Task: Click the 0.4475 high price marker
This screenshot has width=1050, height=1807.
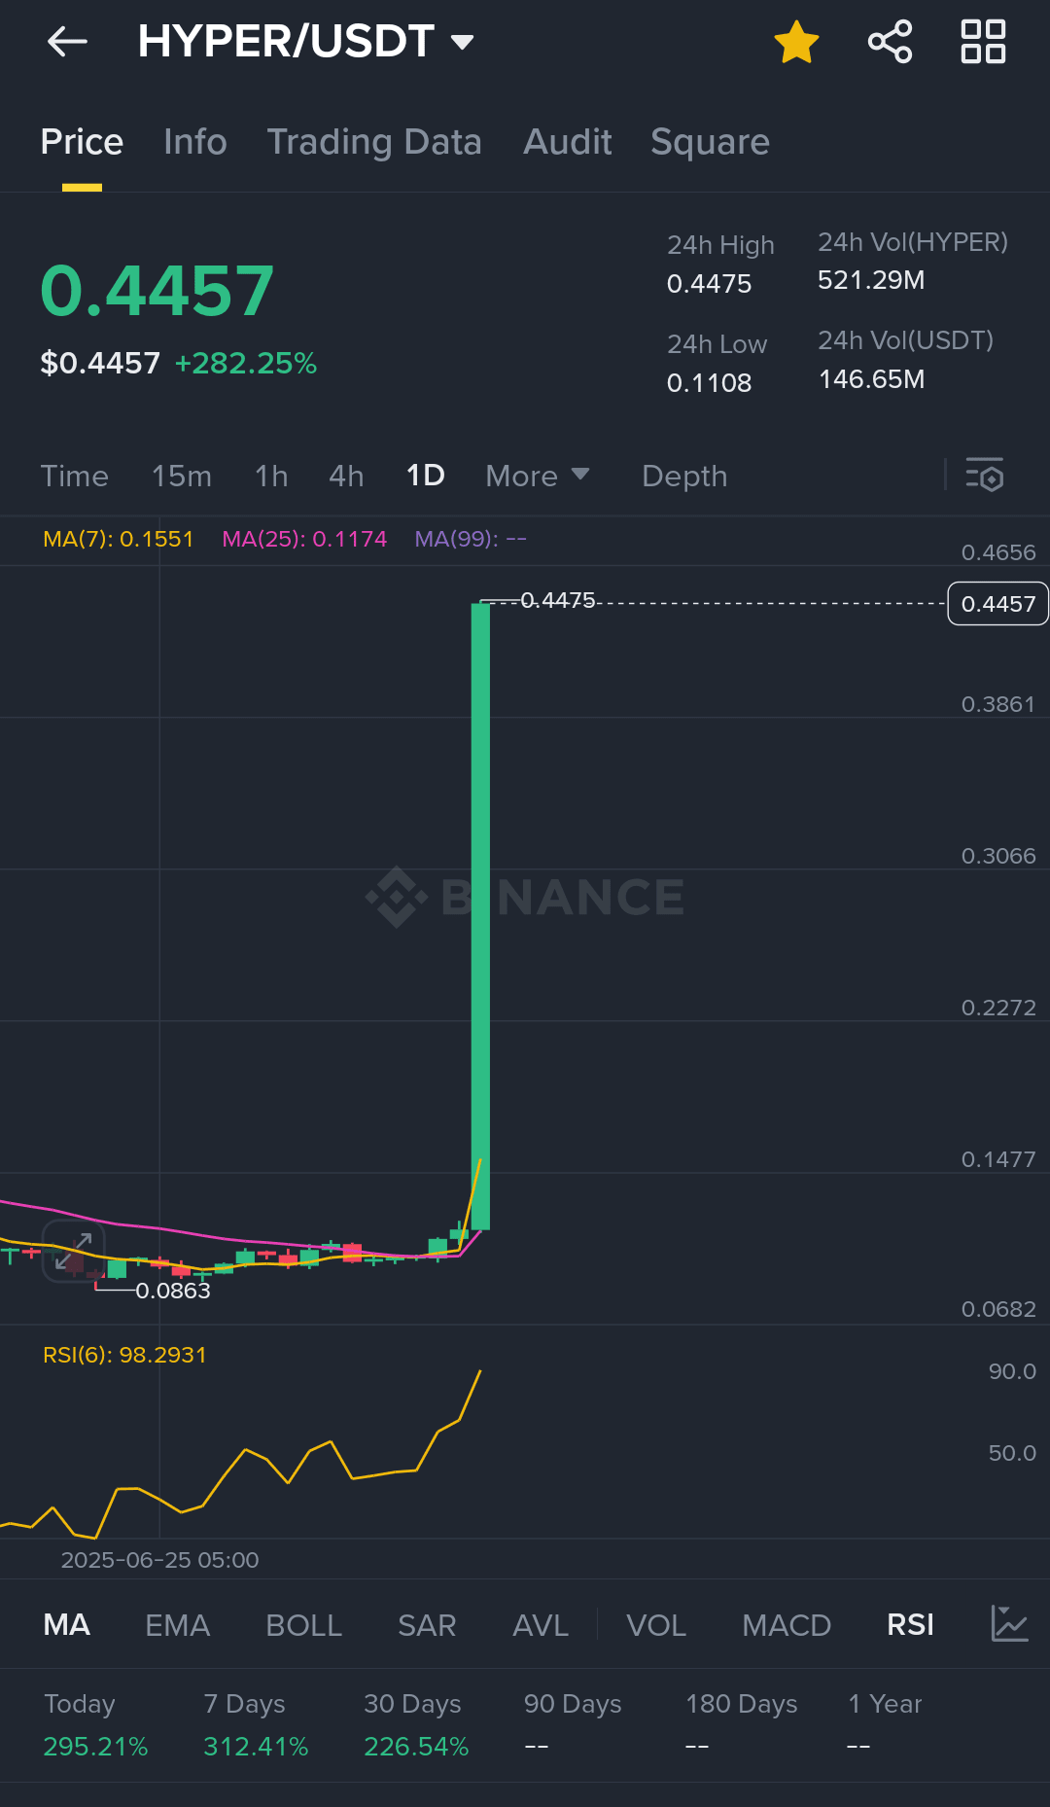Action: pyautogui.click(x=558, y=600)
